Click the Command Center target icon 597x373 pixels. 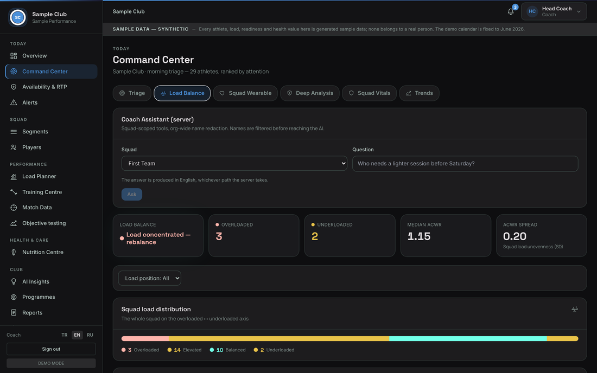click(x=14, y=72)
